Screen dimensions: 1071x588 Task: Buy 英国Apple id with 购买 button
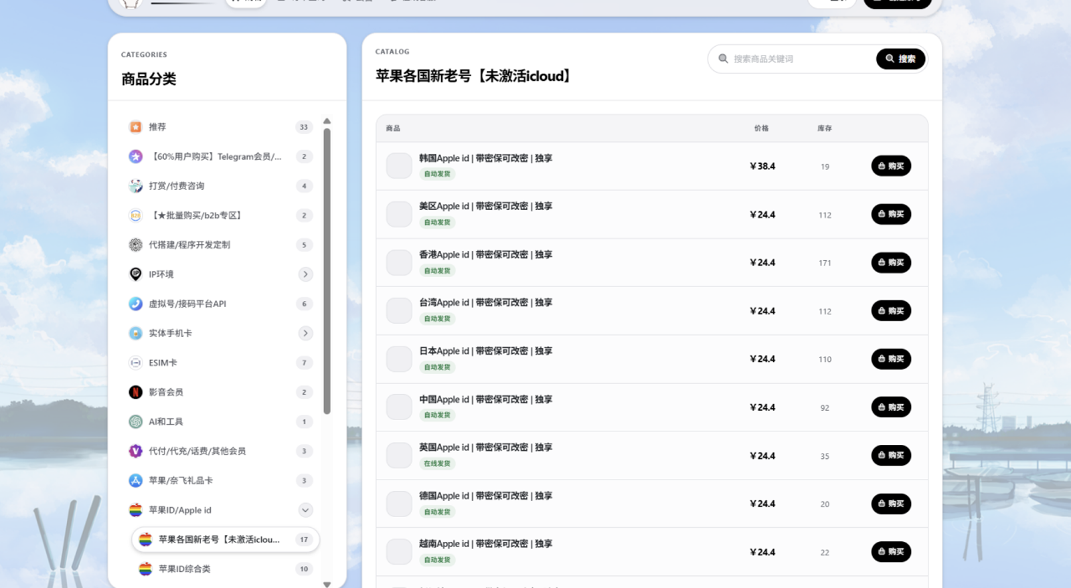(891, 455)
